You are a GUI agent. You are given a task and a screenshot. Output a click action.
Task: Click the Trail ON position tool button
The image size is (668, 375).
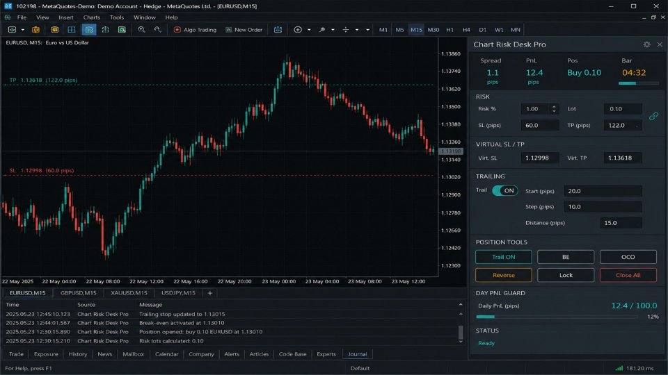tap(504, 257)
